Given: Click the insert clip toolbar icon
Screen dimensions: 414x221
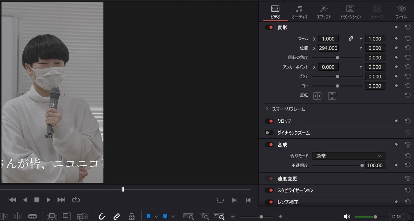Looking at the screenshot, I should pos(52,217).
